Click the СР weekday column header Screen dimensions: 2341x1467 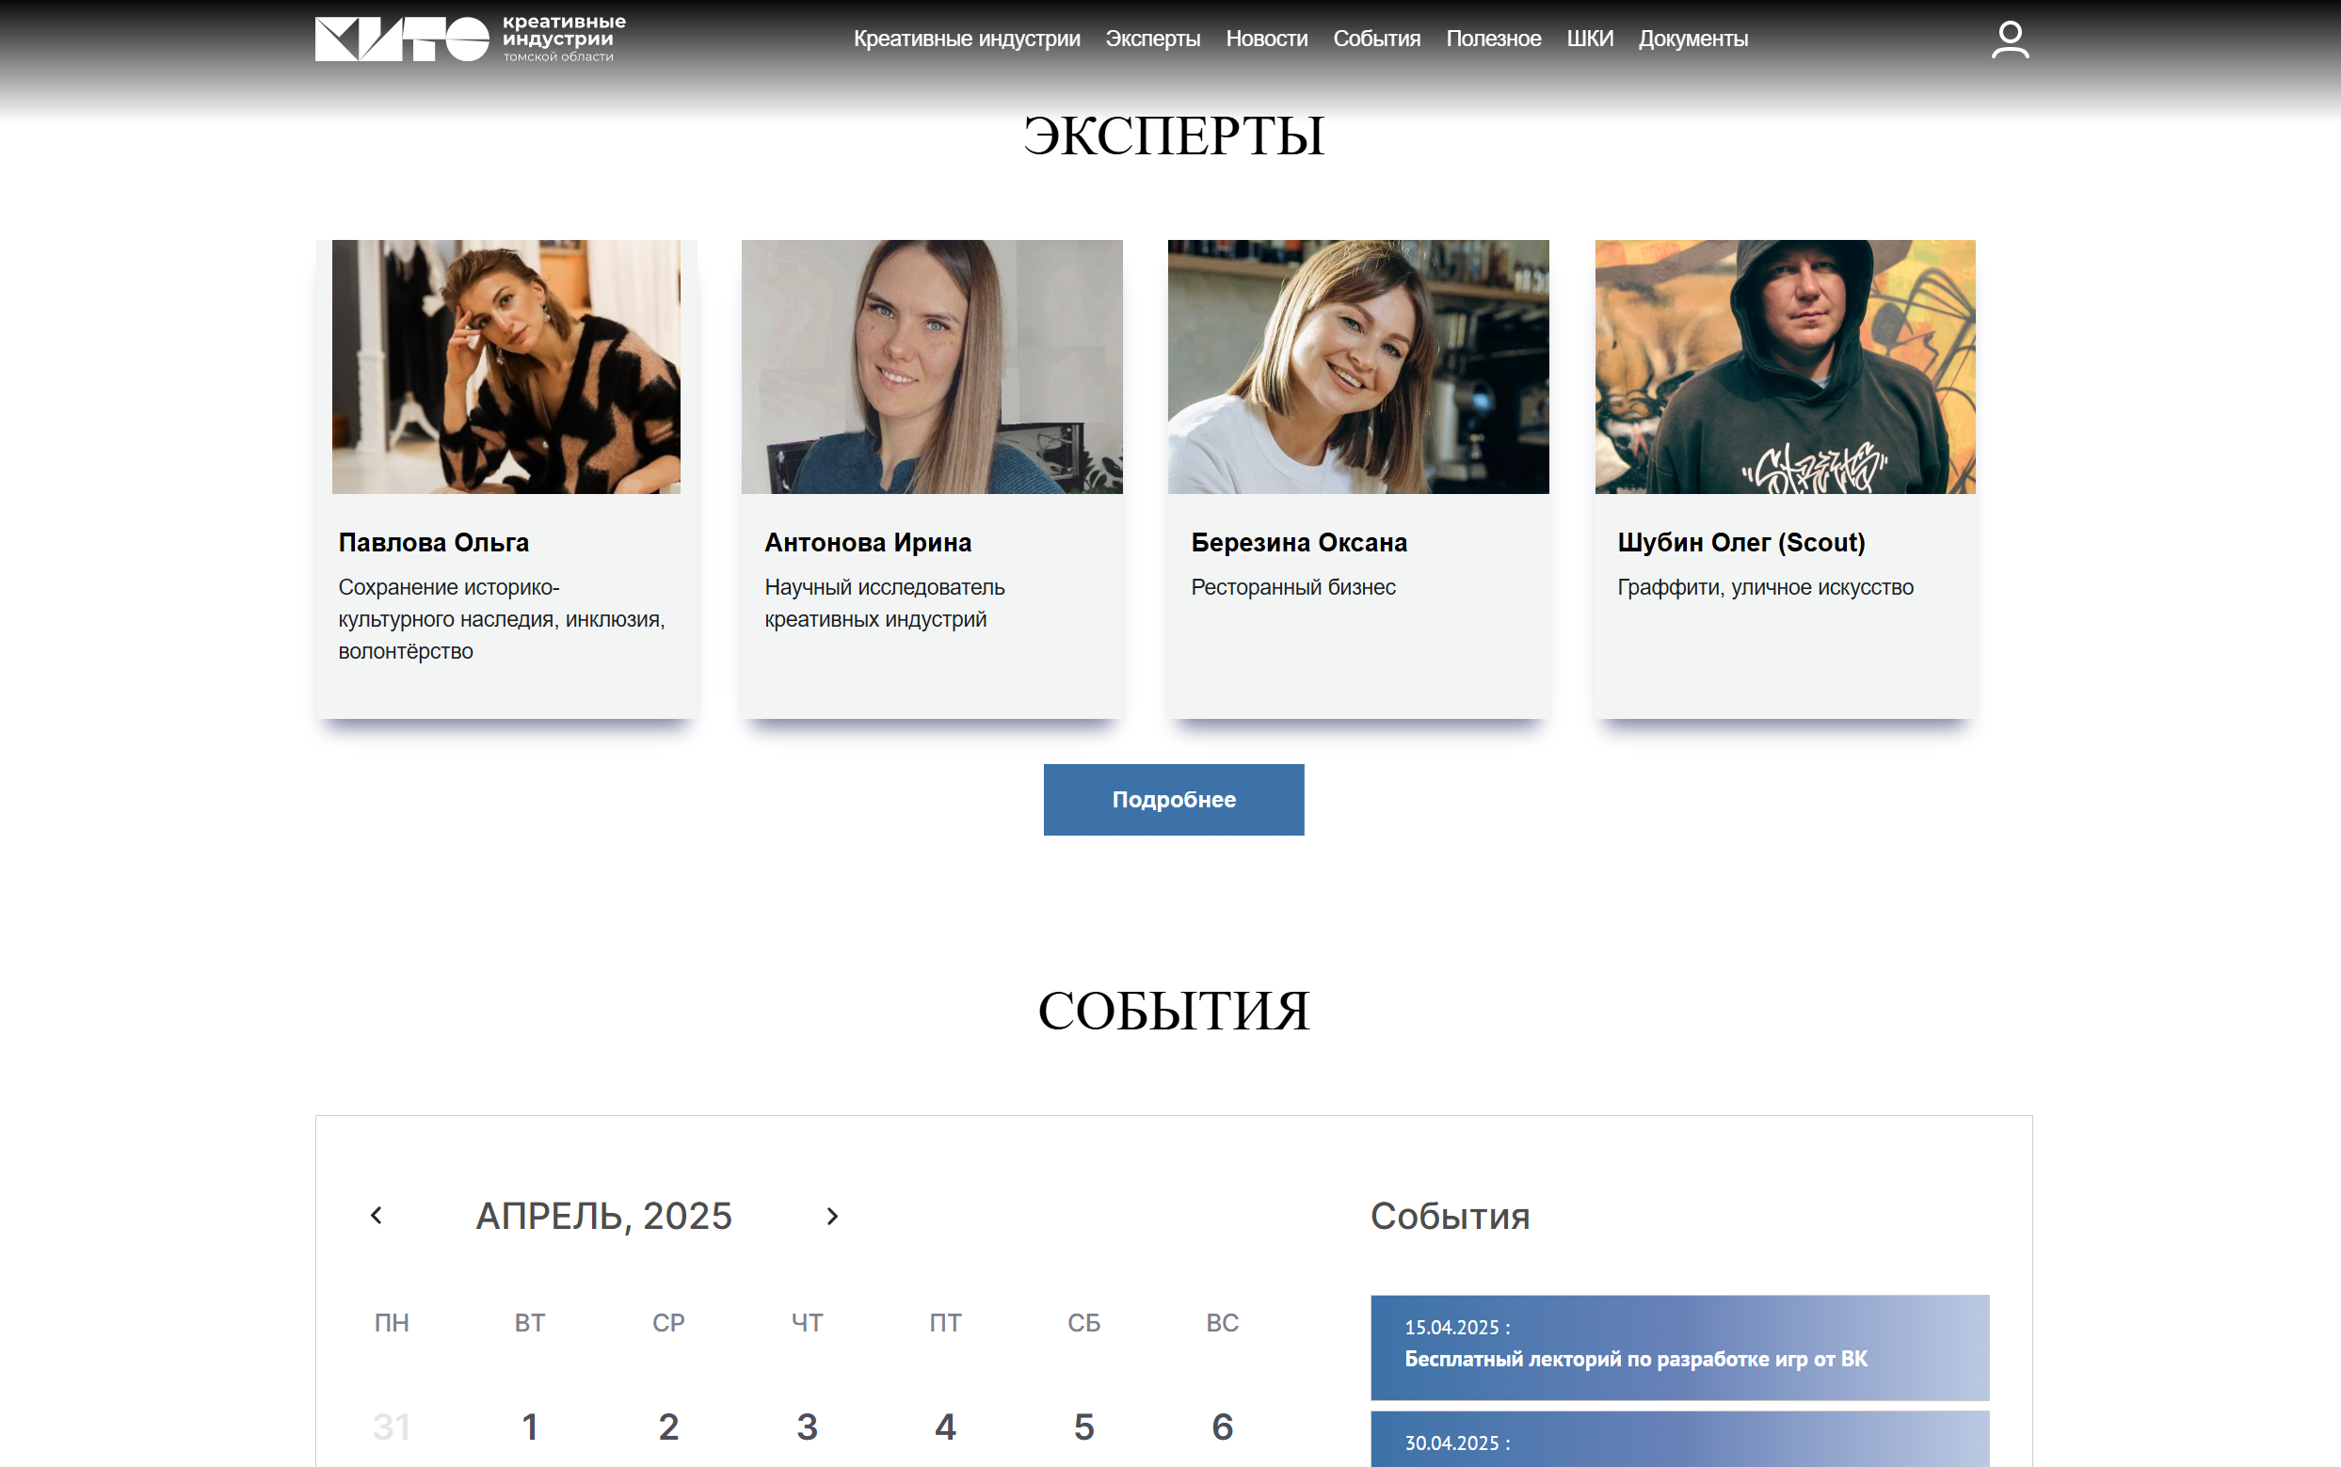click(668, 1322)
